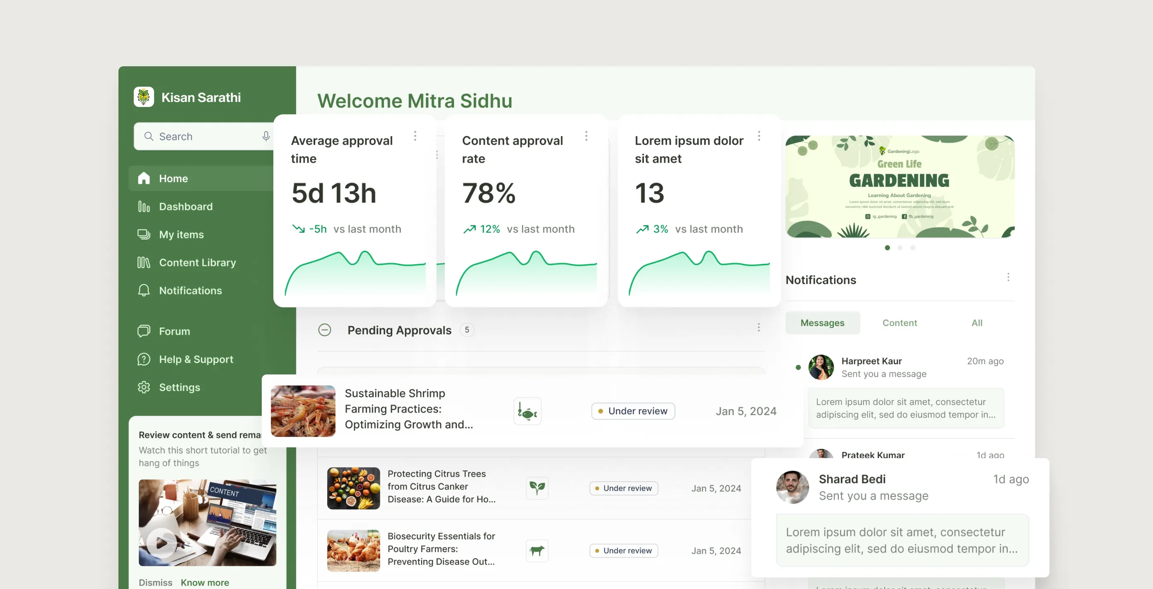Dismiss the tutorial card
Image resolution: width=1153 pixels, height=589 pixels.
(155, 582)
